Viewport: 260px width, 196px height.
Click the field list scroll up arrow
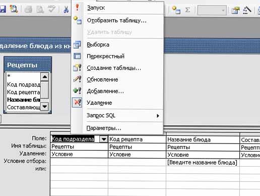point(45,77)
